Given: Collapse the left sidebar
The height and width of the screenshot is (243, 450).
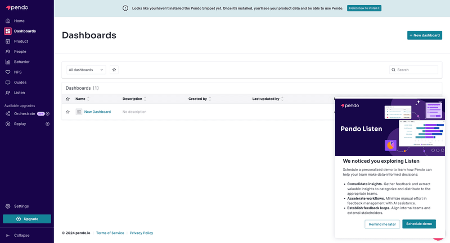Looking at the screenshot, I should pos(21,235).
